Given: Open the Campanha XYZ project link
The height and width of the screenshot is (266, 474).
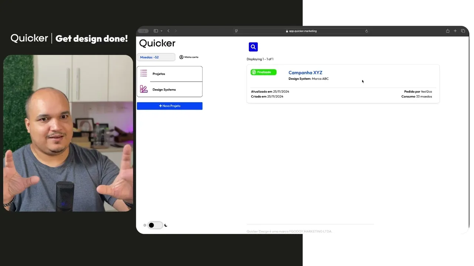Looking at the screenshot, I should 305,73.
